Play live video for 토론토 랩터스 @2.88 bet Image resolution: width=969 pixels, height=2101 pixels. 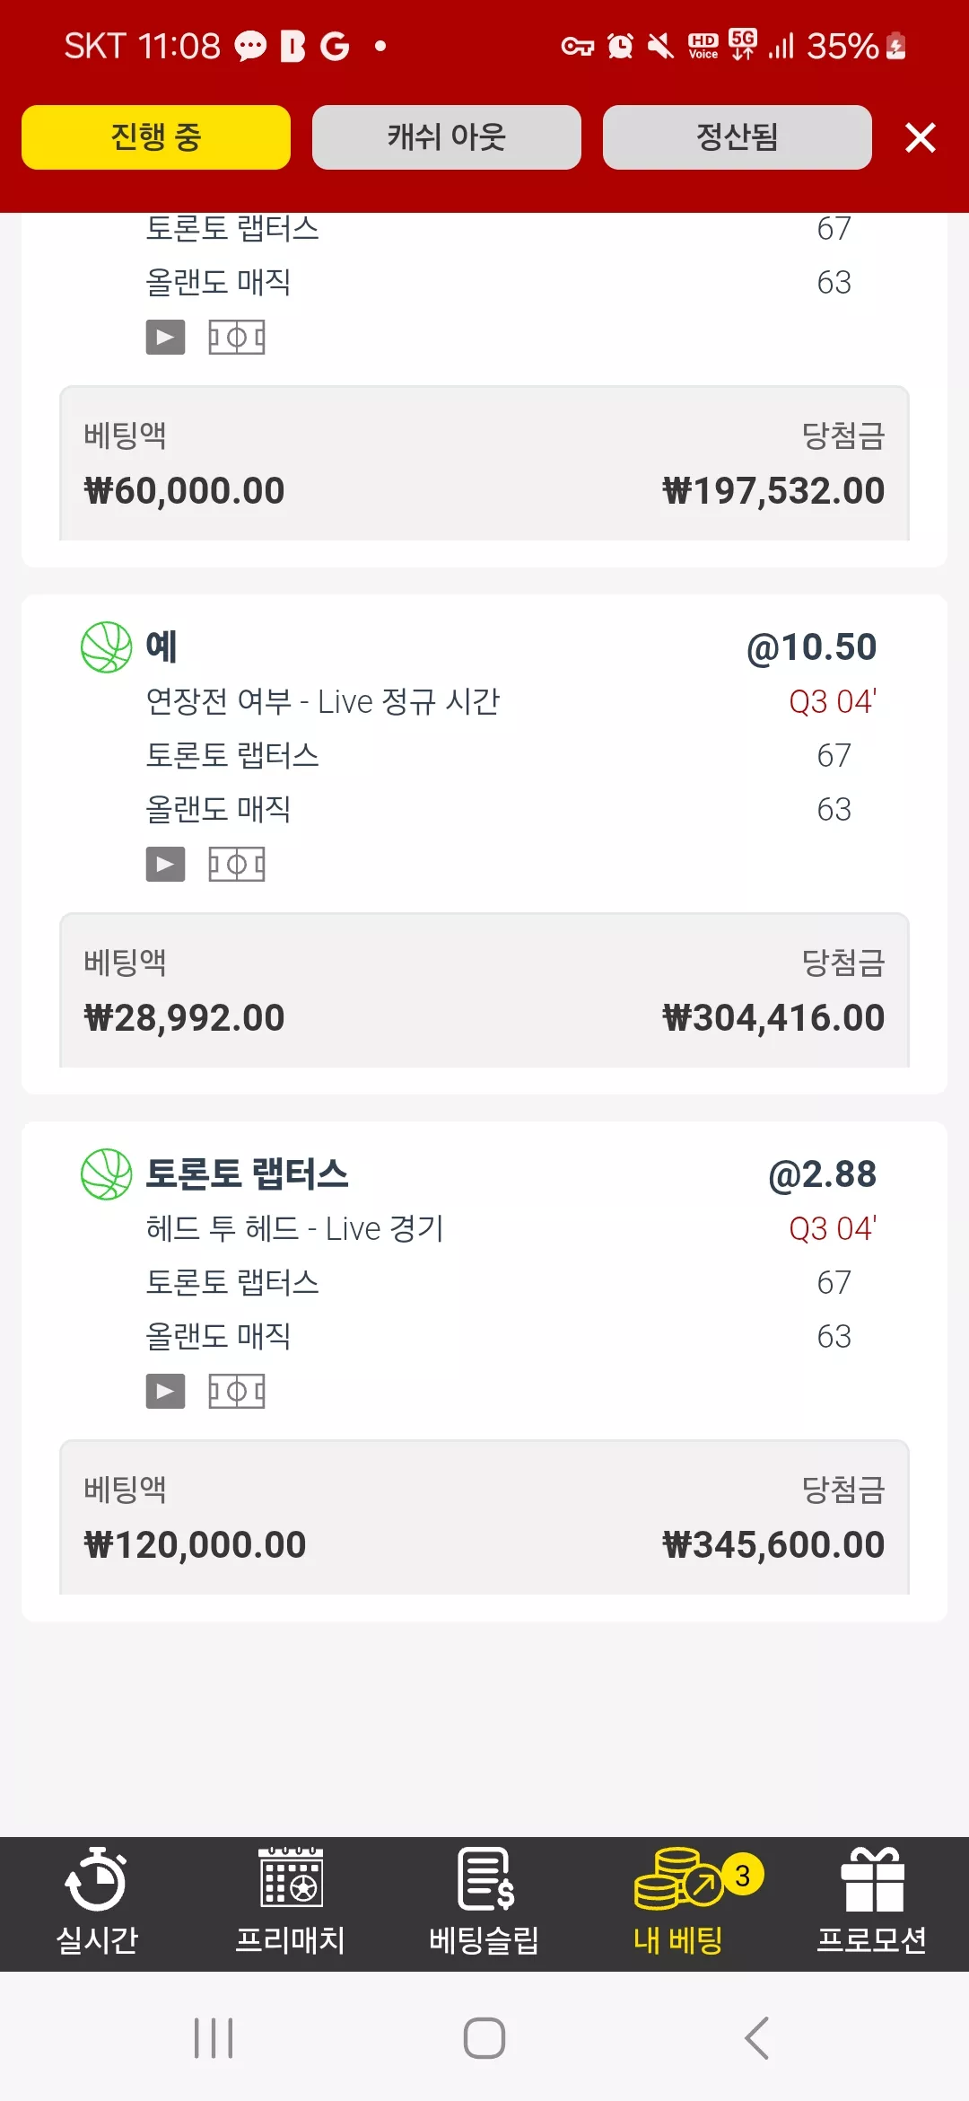(165, 1391)
